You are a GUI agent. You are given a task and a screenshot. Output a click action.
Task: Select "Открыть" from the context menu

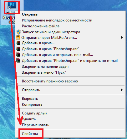[x=30, y=14]
